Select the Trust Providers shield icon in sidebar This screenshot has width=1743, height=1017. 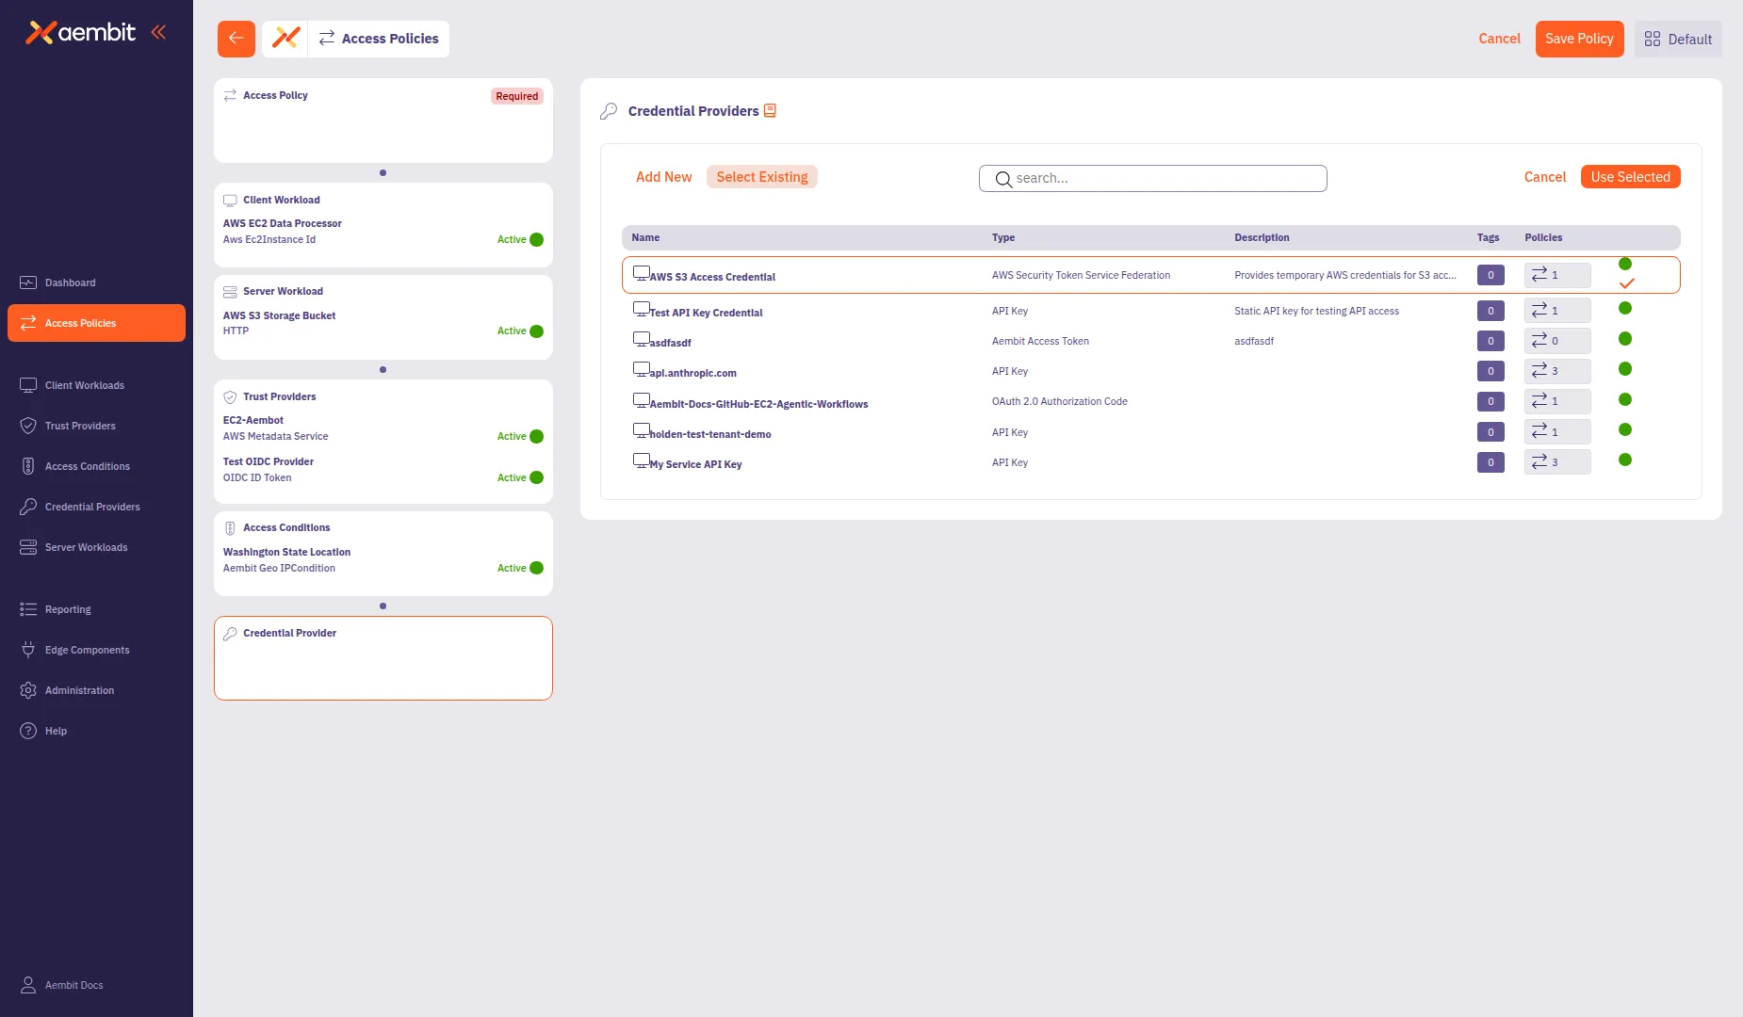[28, 426]
